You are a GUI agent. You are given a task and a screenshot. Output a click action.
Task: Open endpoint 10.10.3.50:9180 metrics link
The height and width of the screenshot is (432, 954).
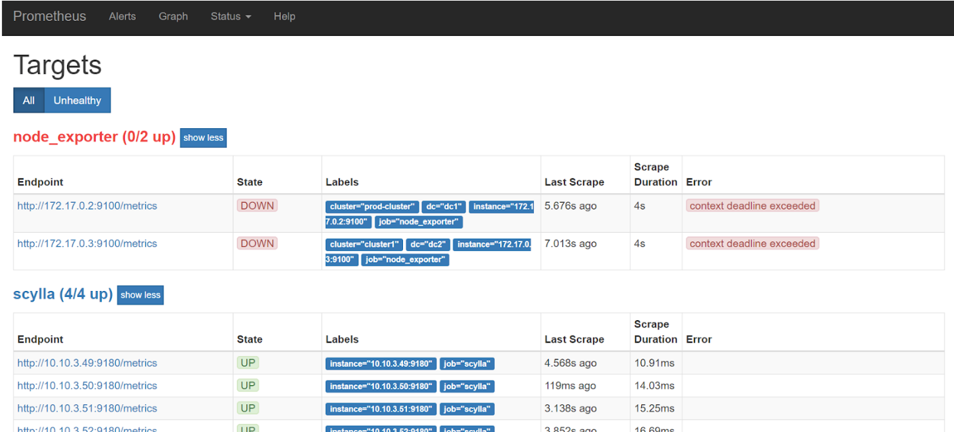(x=87, y=386)
